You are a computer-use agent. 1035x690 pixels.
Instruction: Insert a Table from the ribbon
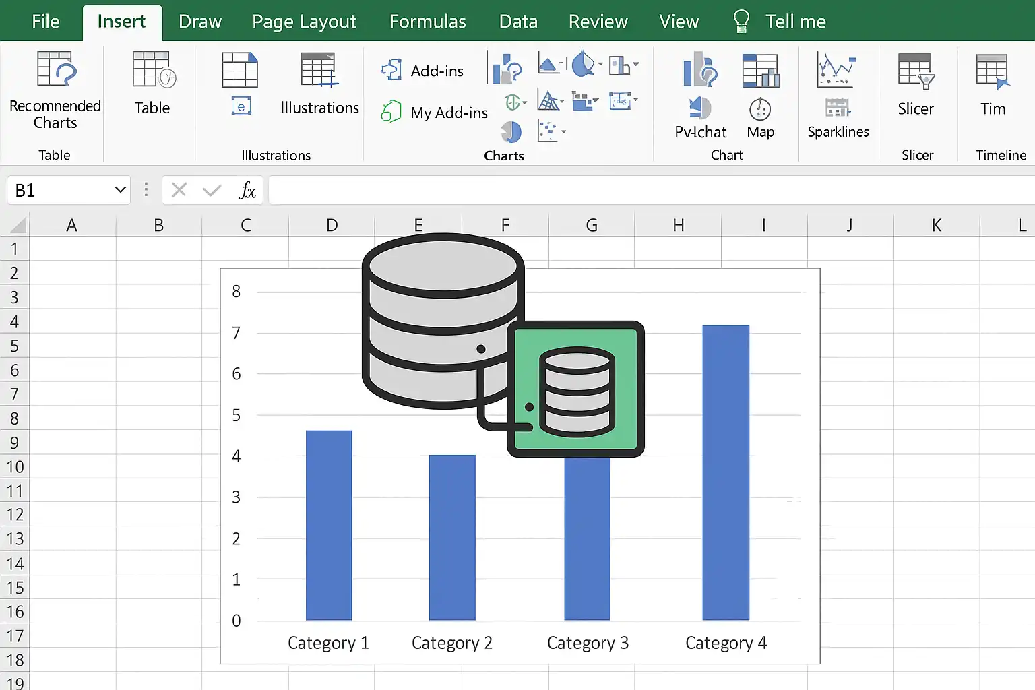tap(152, 84)
